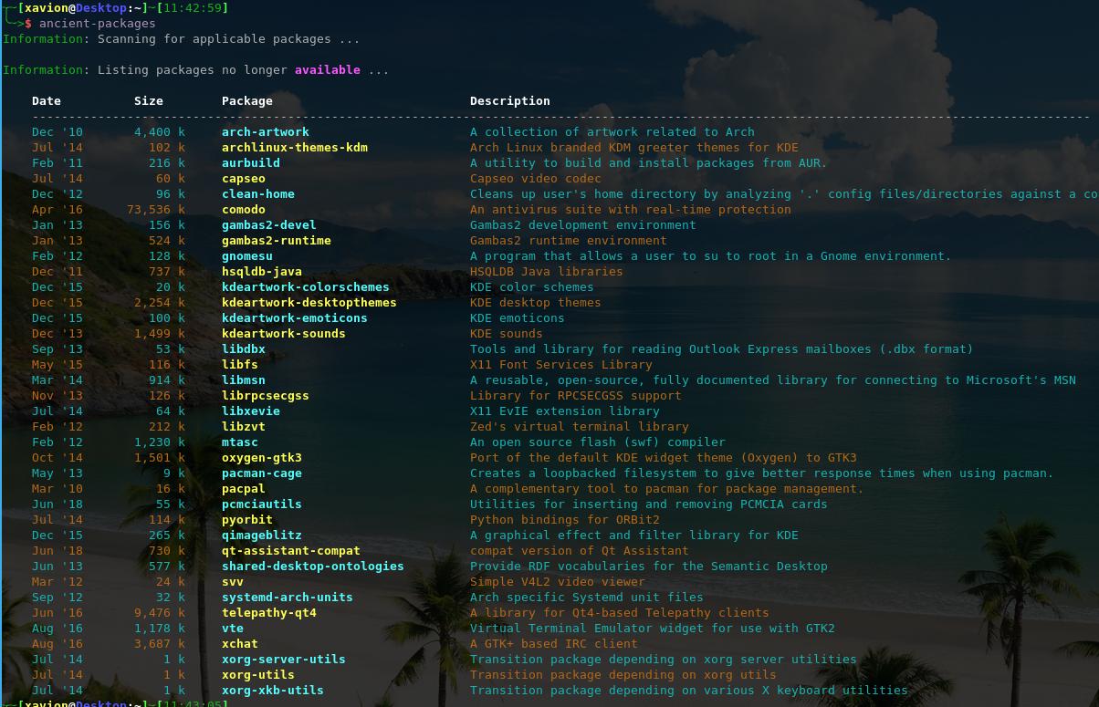Click package 'kdeartwork-sounds'
This screenshot has height=707, width=1099.
(x=284, y=333)
